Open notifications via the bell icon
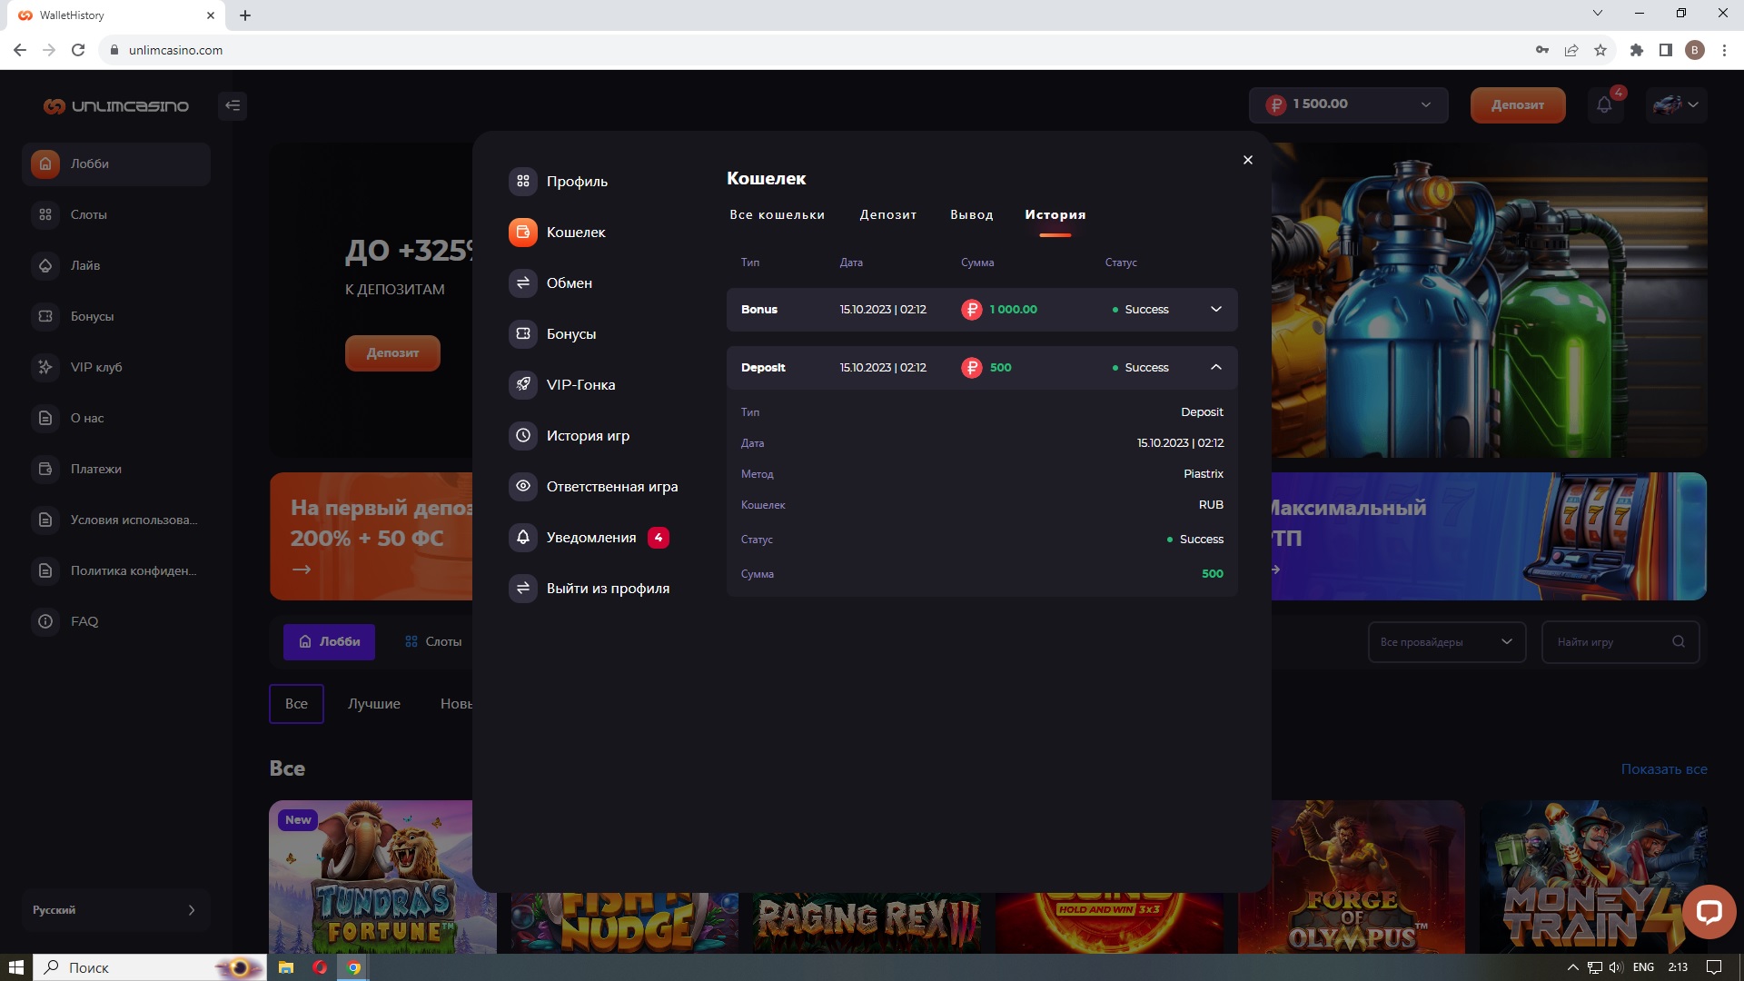 [1604, 104]
